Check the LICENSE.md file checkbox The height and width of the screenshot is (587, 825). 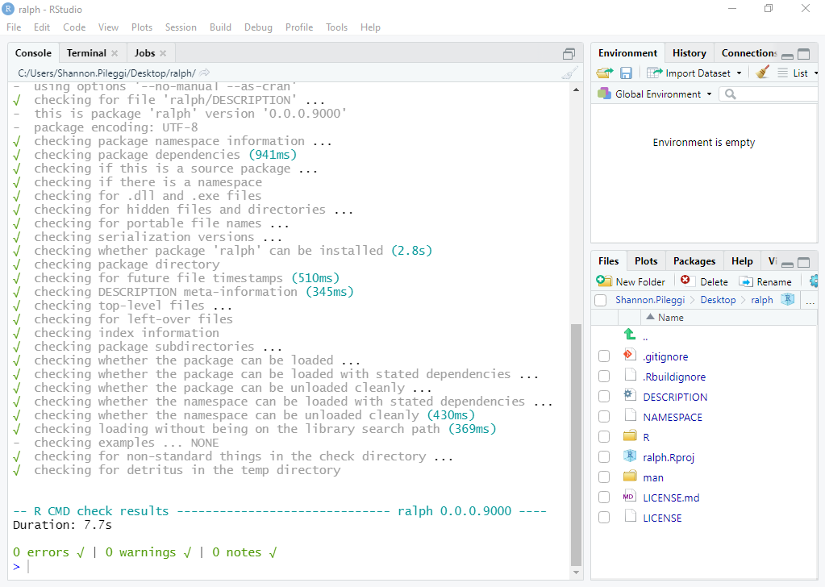pos(604,497)
